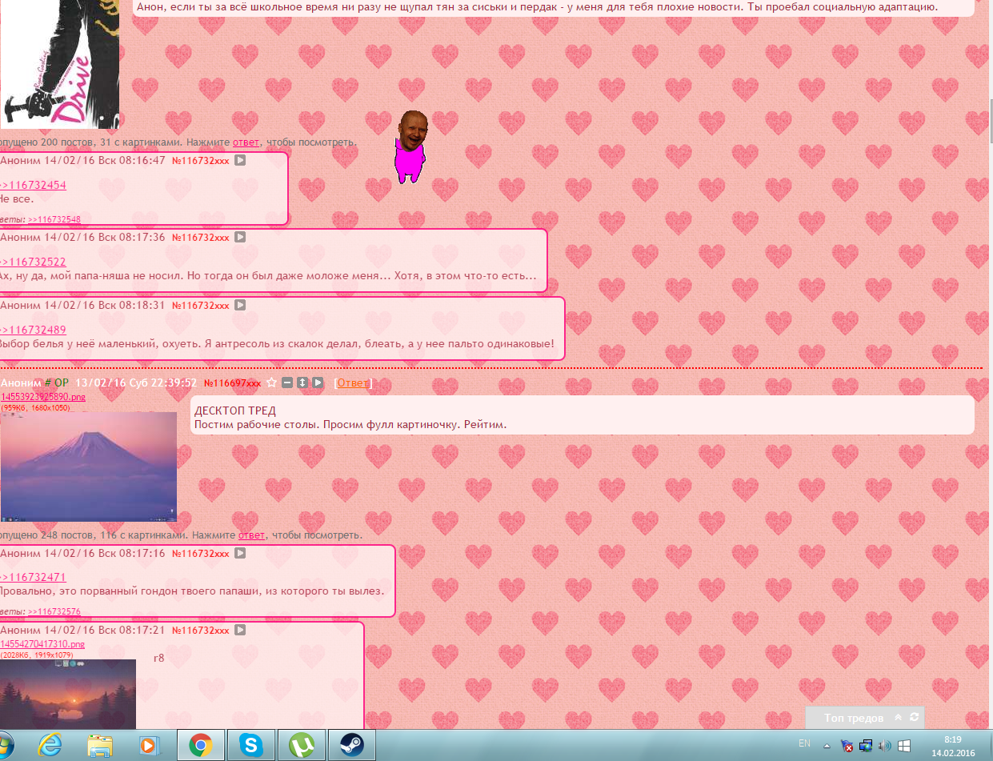
Task: Open uTorrent from the taskbar
Action: tap(301, 746)
